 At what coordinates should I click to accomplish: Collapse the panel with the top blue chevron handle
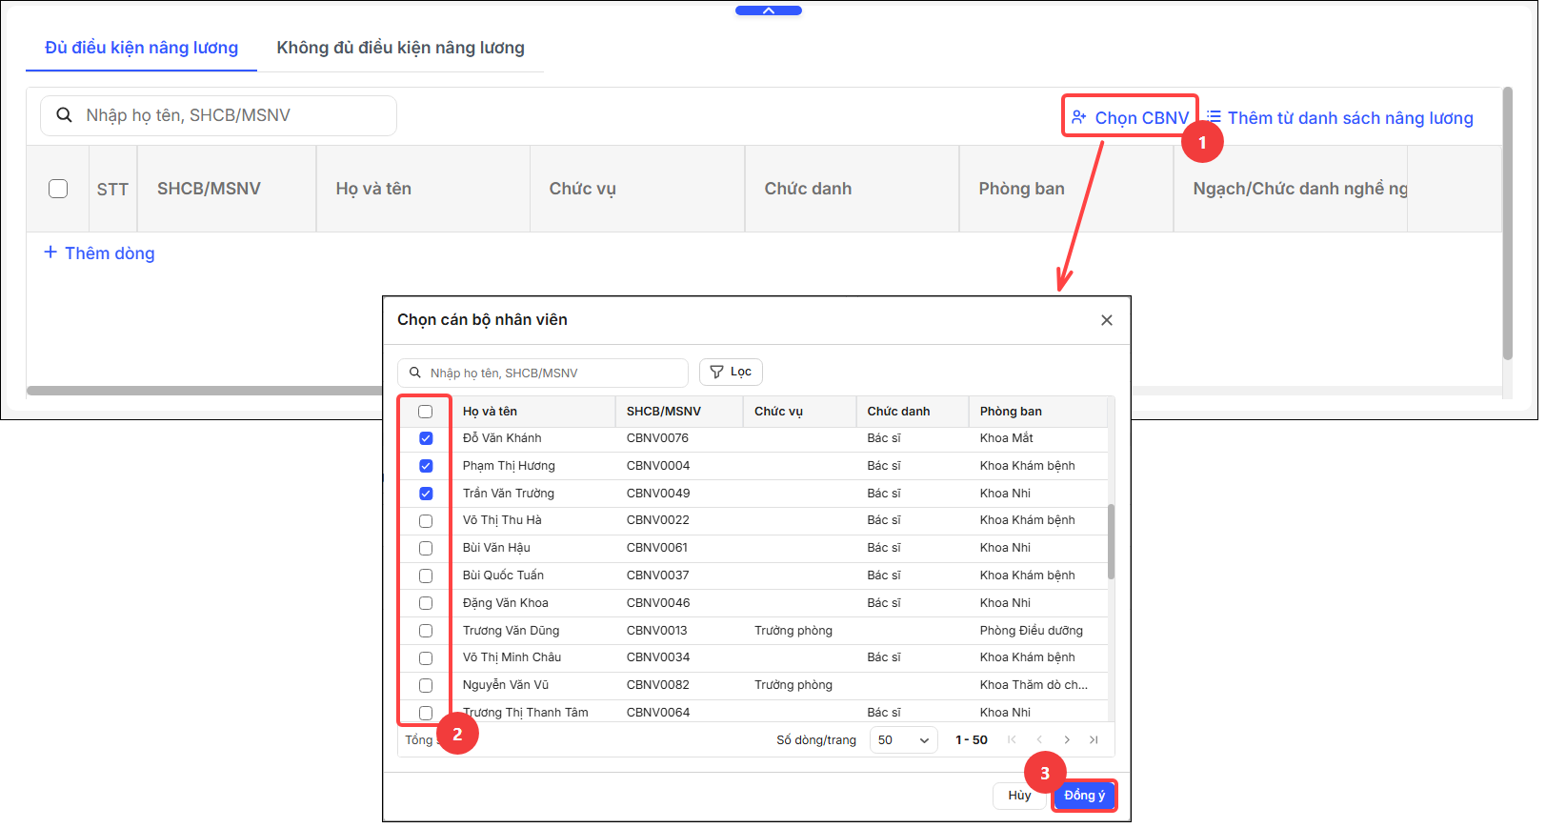pos(769,10)
